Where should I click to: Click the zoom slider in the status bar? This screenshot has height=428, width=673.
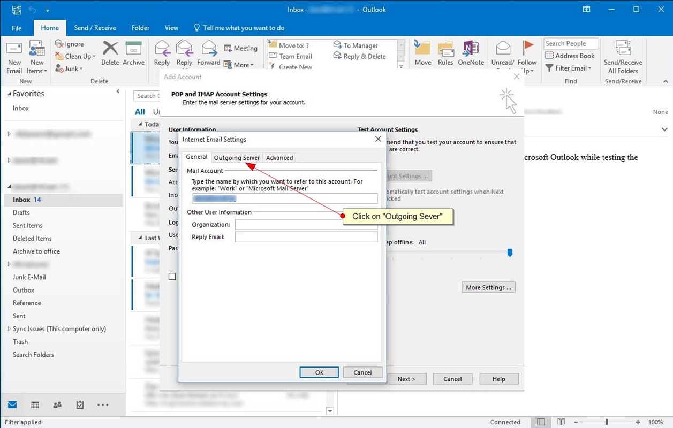(607, 422)
